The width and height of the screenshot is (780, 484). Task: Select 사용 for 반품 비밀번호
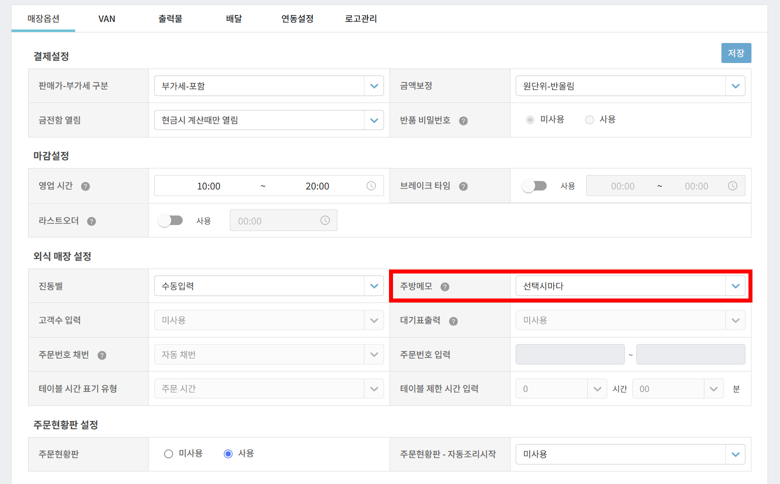pyautogui.click(x=590, y=120)
